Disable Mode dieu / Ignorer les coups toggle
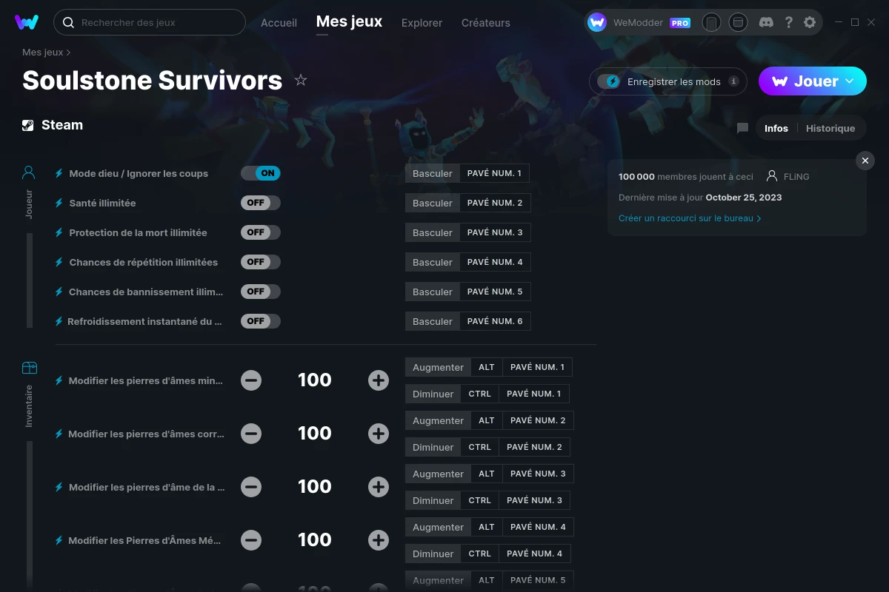 [x=261, y=173]
